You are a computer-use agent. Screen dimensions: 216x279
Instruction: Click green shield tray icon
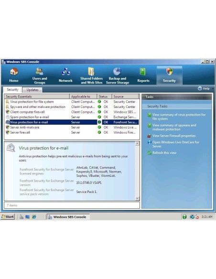pos(184,217)
